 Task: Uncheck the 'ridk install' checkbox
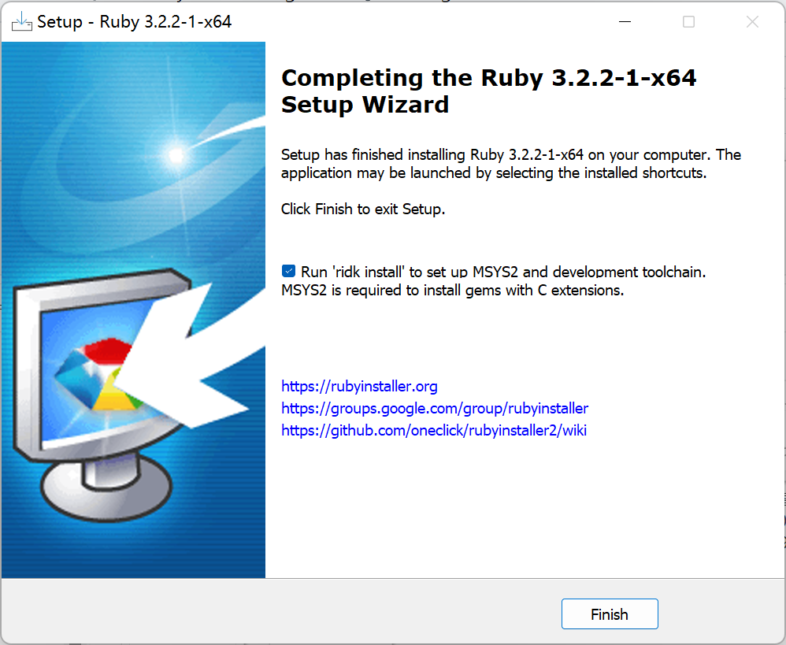pyautogui.click(x=288, y=271)
